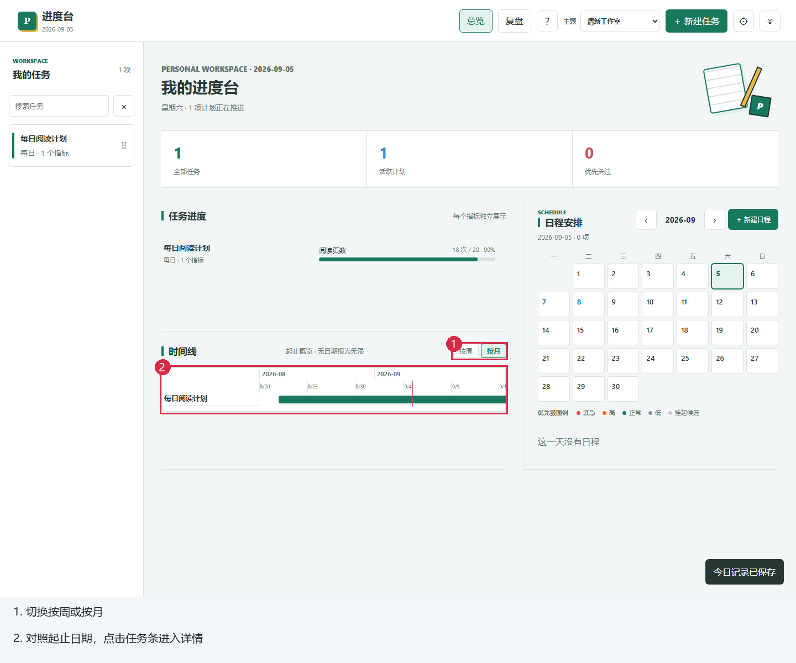The image size is (796, 663).
Task: Click 每日阅读计划 in the 任务进度 list
Action: (187, 249)
